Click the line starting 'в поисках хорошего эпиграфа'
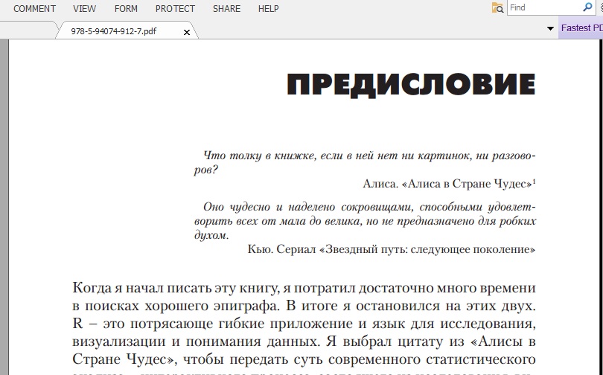Viewport: 603px width, 375px height. [304, 306]
